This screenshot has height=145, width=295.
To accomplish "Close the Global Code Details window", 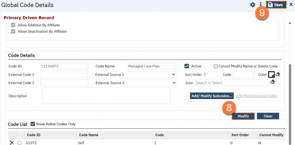I will tap(291, 5).
